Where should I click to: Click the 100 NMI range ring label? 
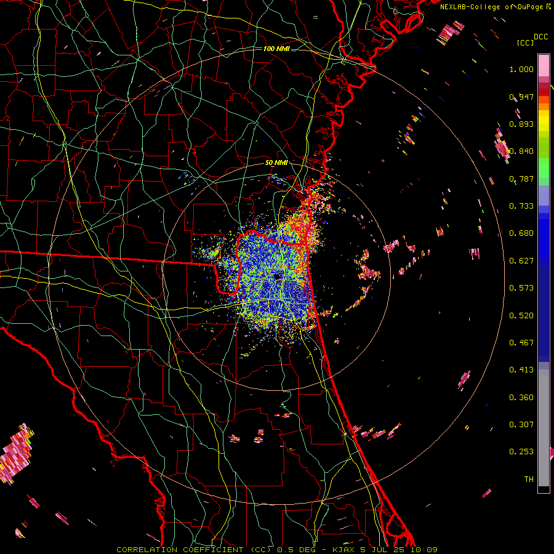276,49
